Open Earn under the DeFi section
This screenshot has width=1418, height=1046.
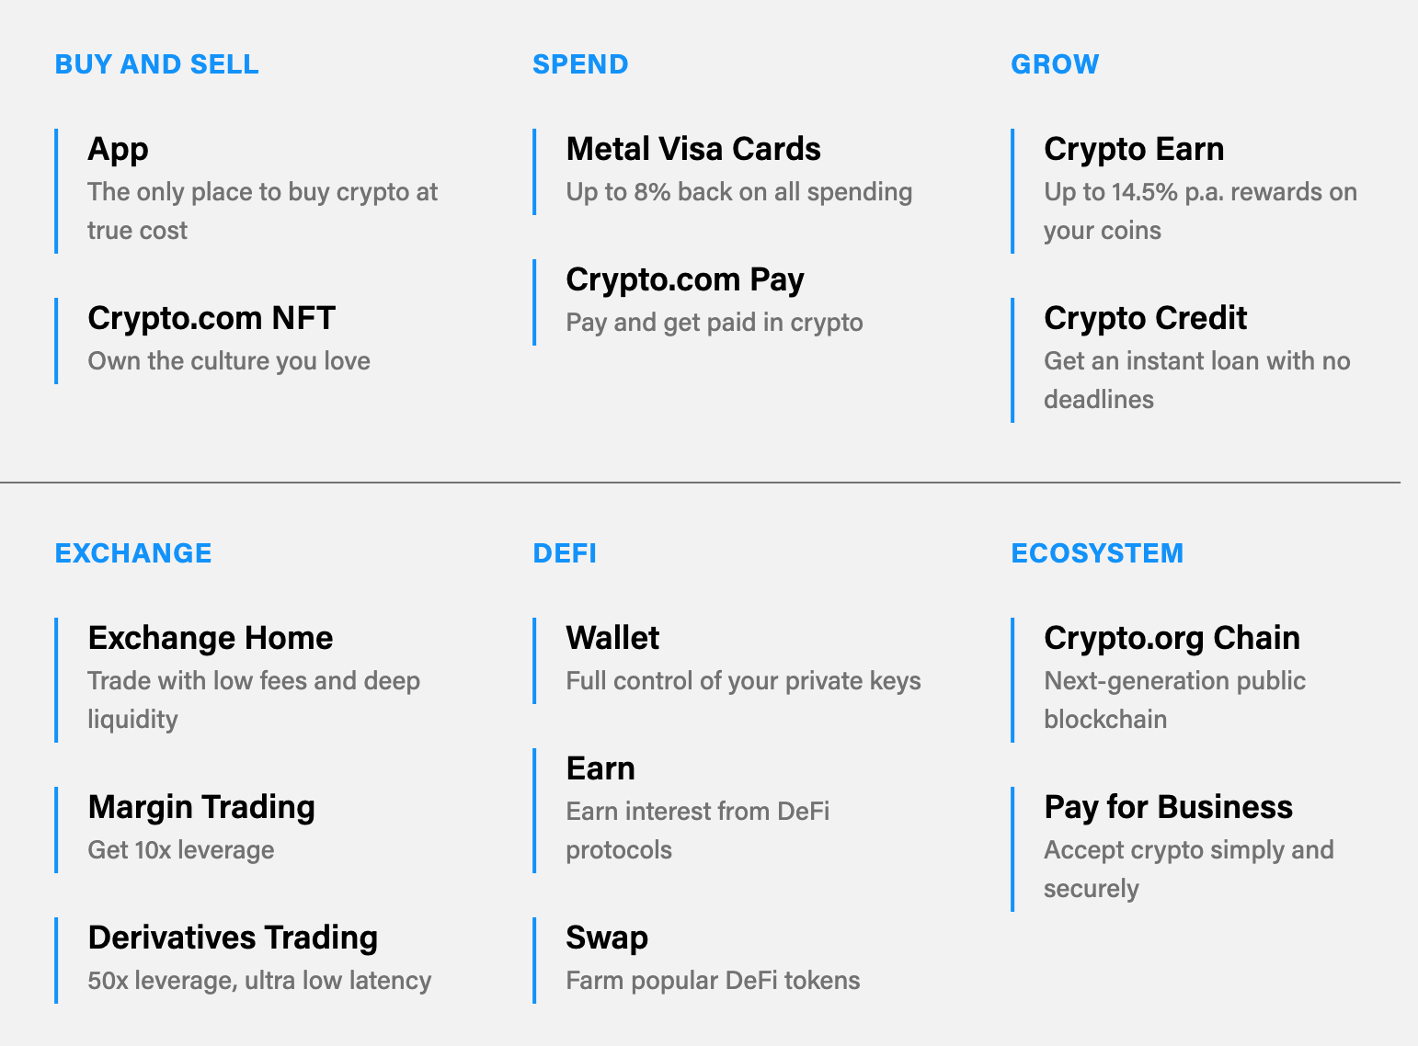point(600,768)
